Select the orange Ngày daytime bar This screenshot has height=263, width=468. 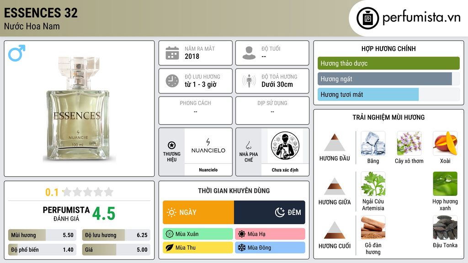pos(198,212)
